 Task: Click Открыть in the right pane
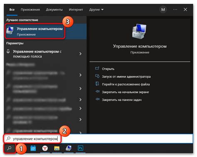[108, 69]
